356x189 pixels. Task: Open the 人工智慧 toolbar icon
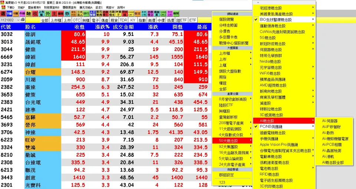[93, 14]
